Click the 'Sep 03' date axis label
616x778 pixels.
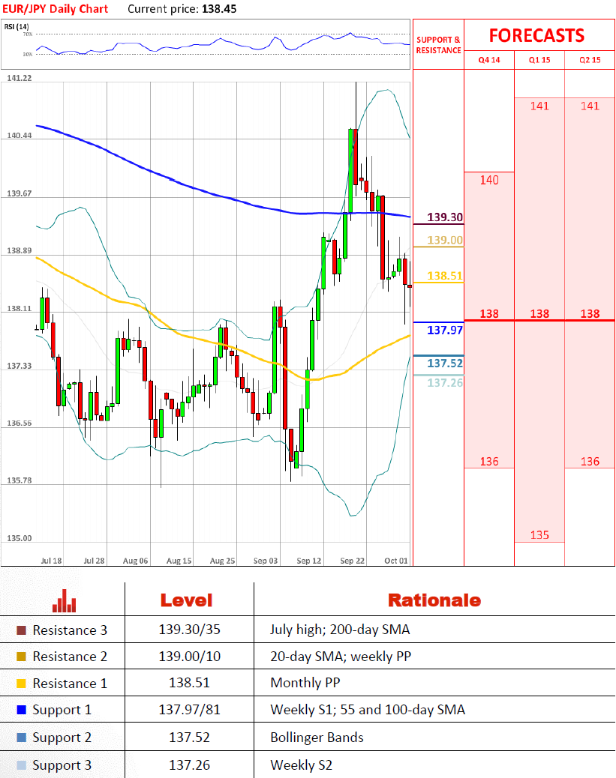(x=266, y=561)
